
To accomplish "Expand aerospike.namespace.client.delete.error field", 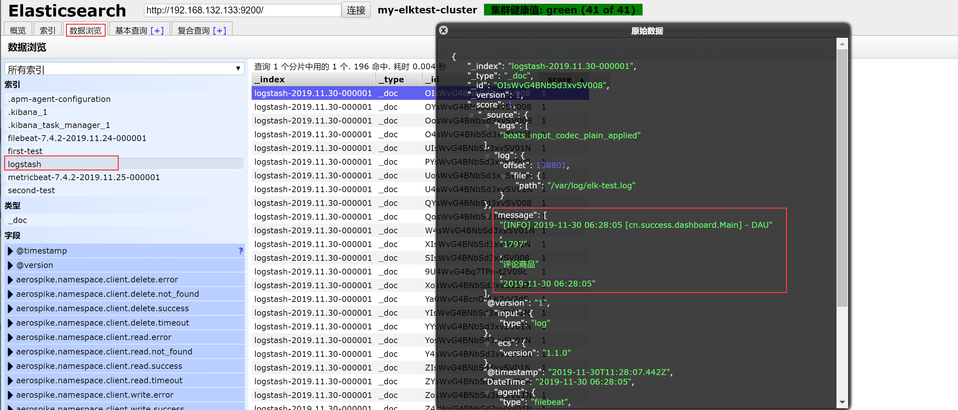I will click(10, 280).
